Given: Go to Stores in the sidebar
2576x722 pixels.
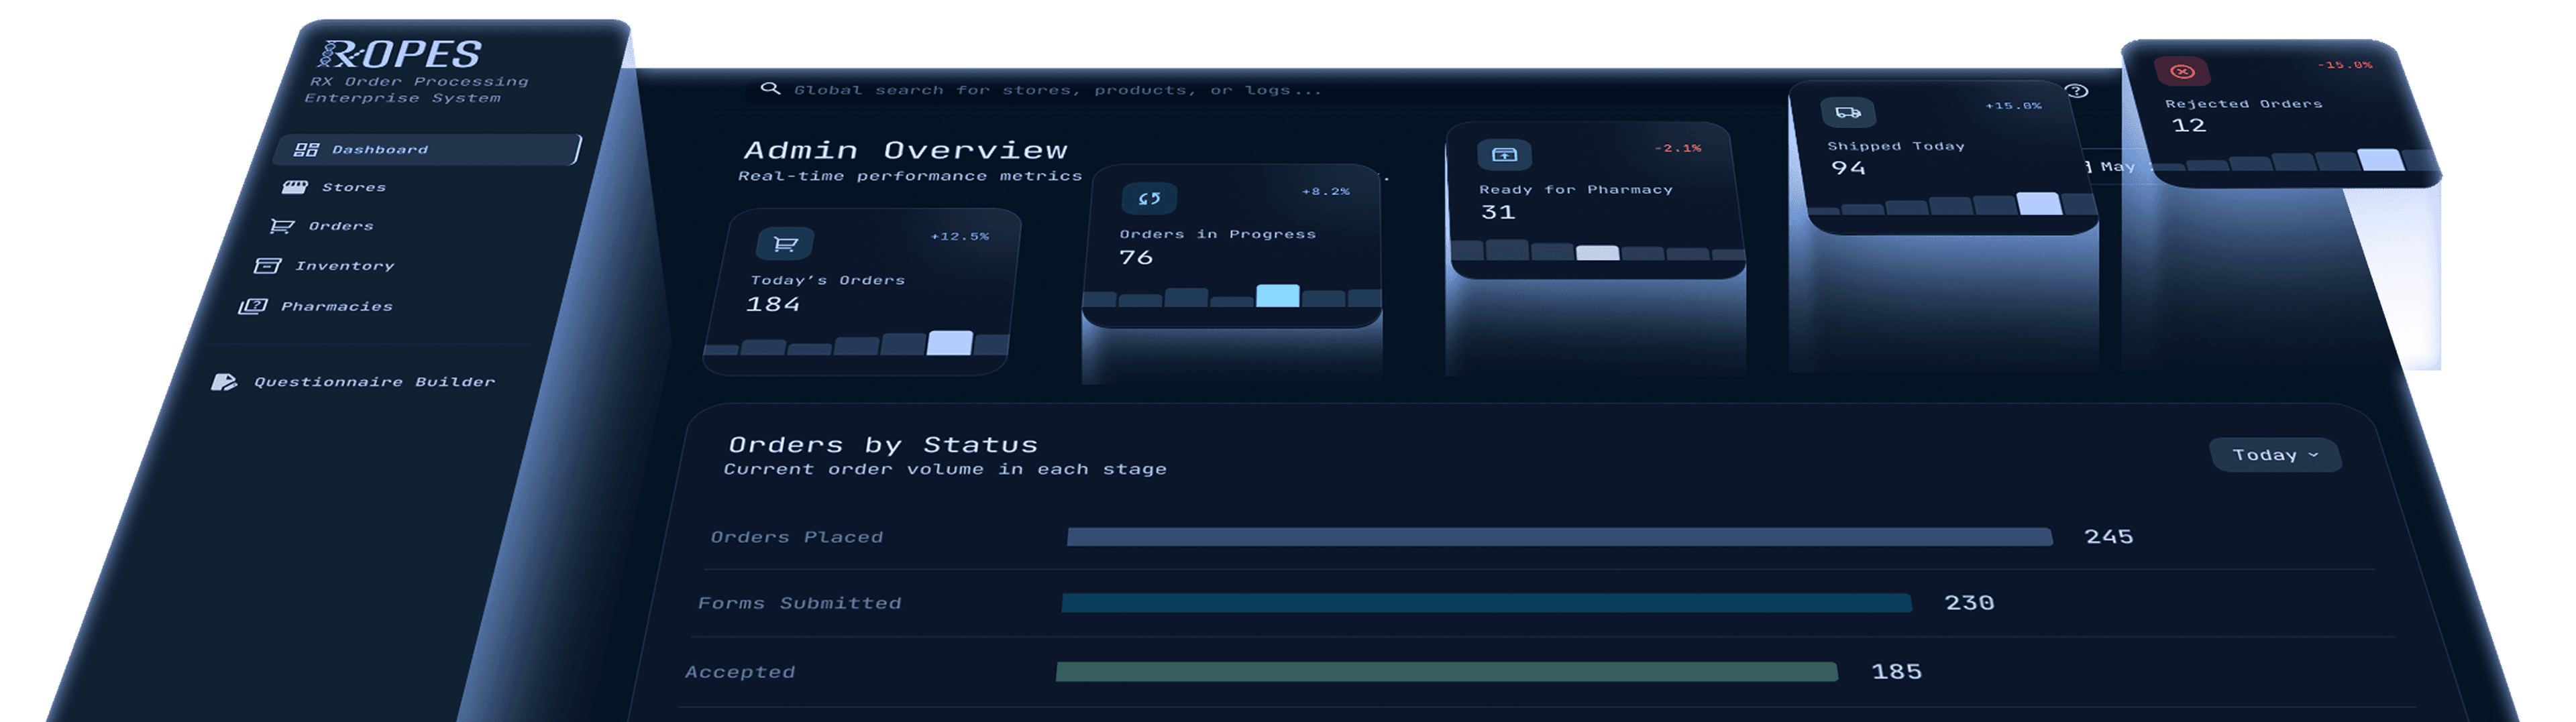Looking at the screenshot, I should [353, 187].
